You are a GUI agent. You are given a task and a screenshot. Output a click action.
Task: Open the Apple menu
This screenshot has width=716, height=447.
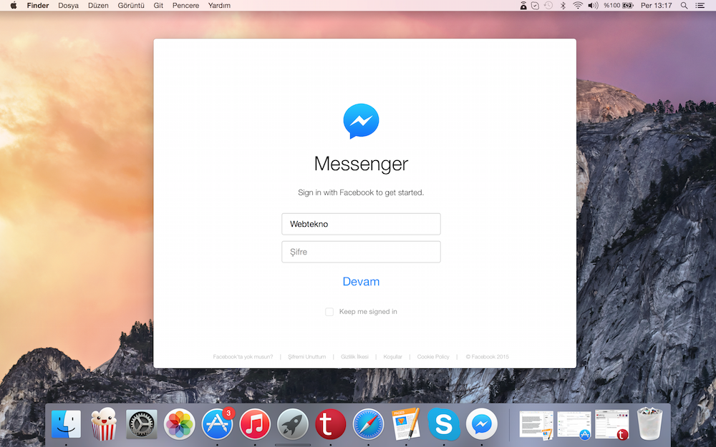(14, 6)
